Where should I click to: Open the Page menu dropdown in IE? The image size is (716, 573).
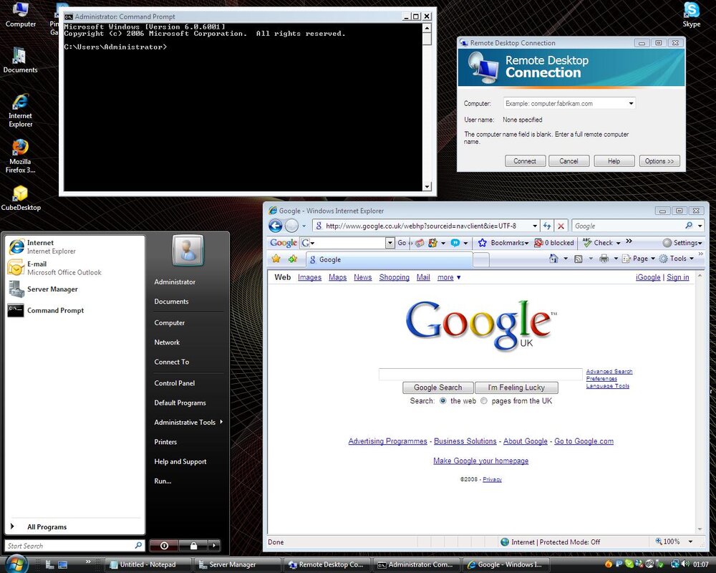tap(653, 259)
